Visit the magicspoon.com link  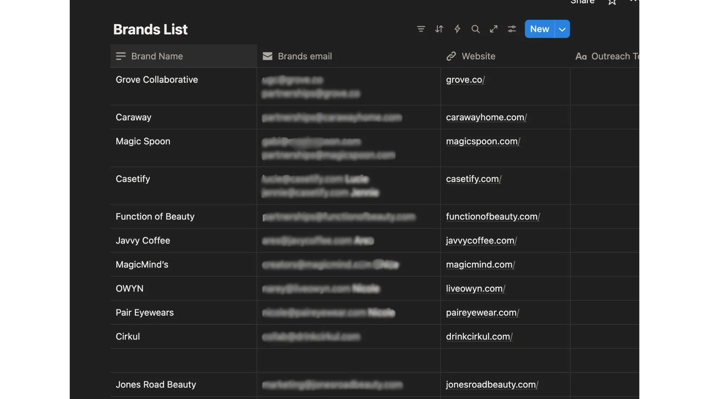point(482,141)
